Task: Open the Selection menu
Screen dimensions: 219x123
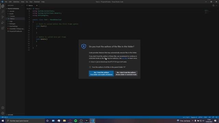Action: click(16, 2)
